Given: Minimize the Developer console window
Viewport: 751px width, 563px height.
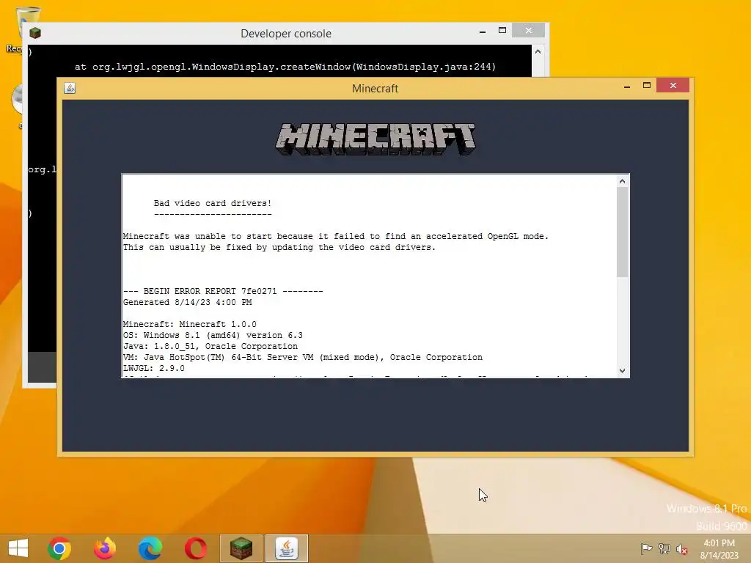Looking at the screenshot, I should pos(483,31).
